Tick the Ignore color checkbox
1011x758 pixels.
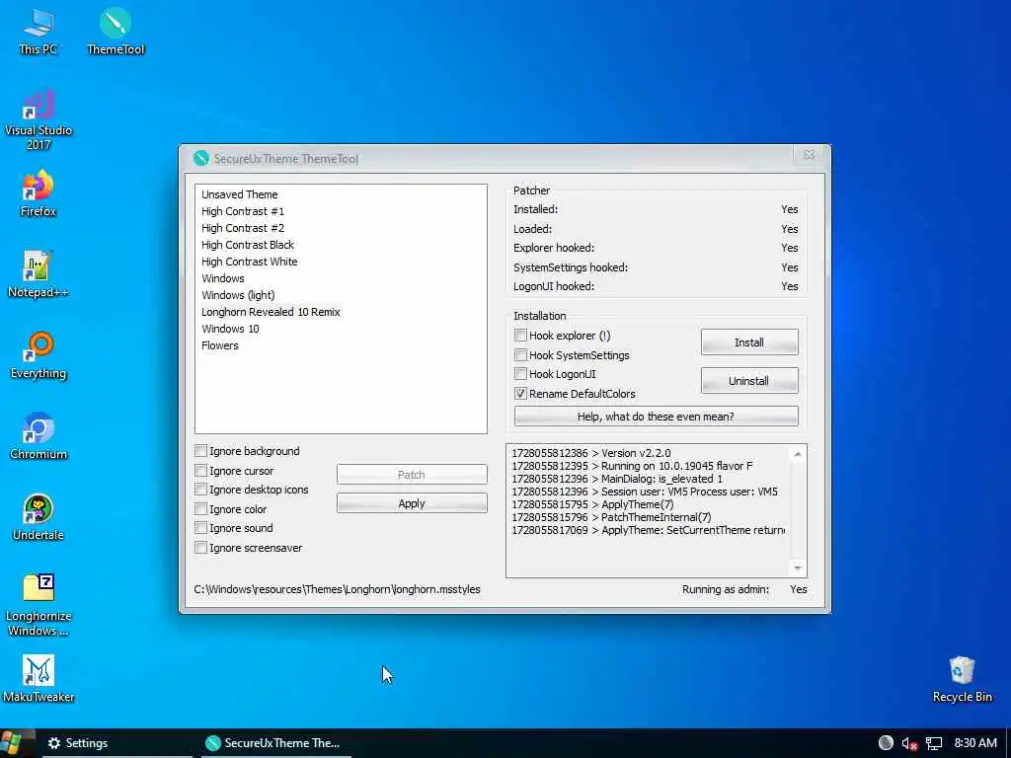200,509
